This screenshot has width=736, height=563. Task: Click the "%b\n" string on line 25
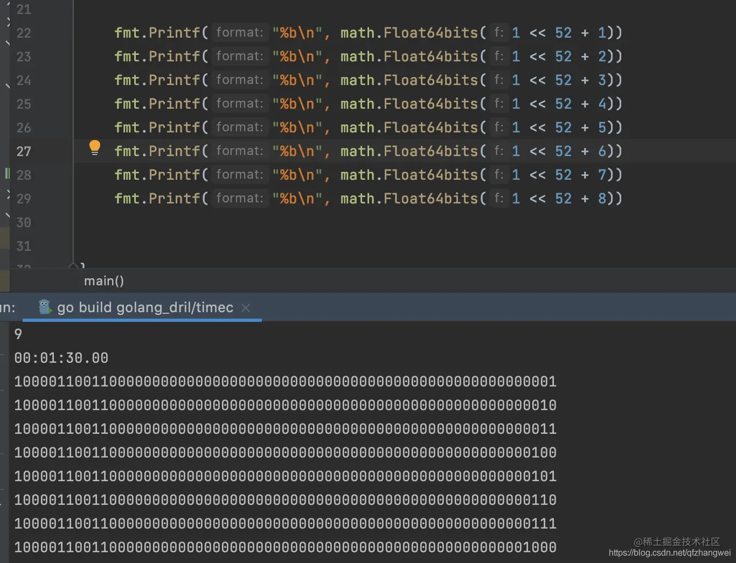coord(297,104)
